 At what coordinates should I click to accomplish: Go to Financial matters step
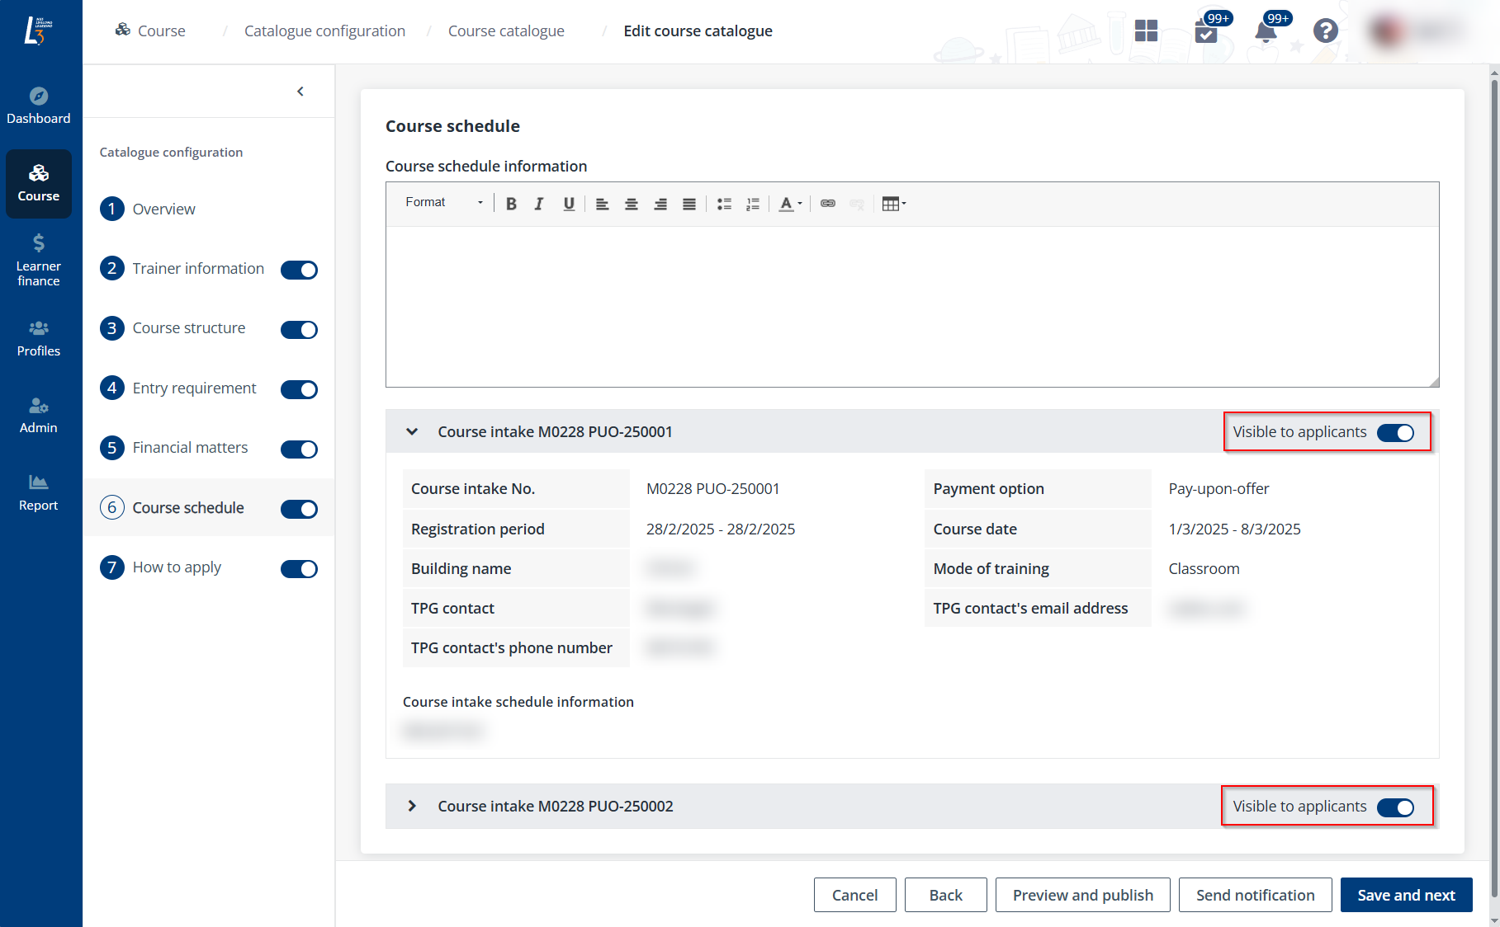190,448
